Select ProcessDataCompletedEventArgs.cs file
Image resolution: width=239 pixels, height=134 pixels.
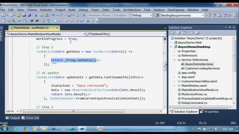coord(207,99)
